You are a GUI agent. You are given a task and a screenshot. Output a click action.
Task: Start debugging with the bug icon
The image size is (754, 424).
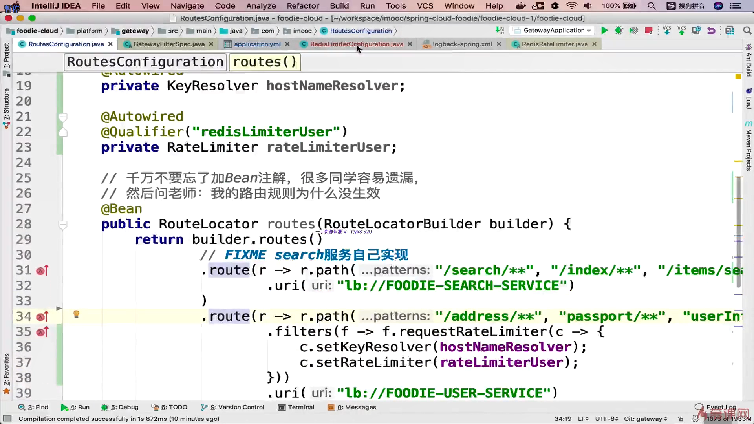pyautogui.click(x=619, y=31)
